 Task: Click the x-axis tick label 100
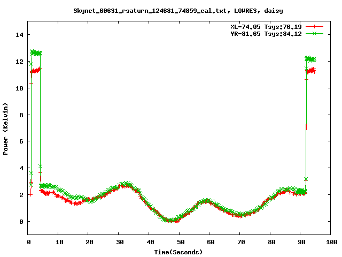coord(331,242)
